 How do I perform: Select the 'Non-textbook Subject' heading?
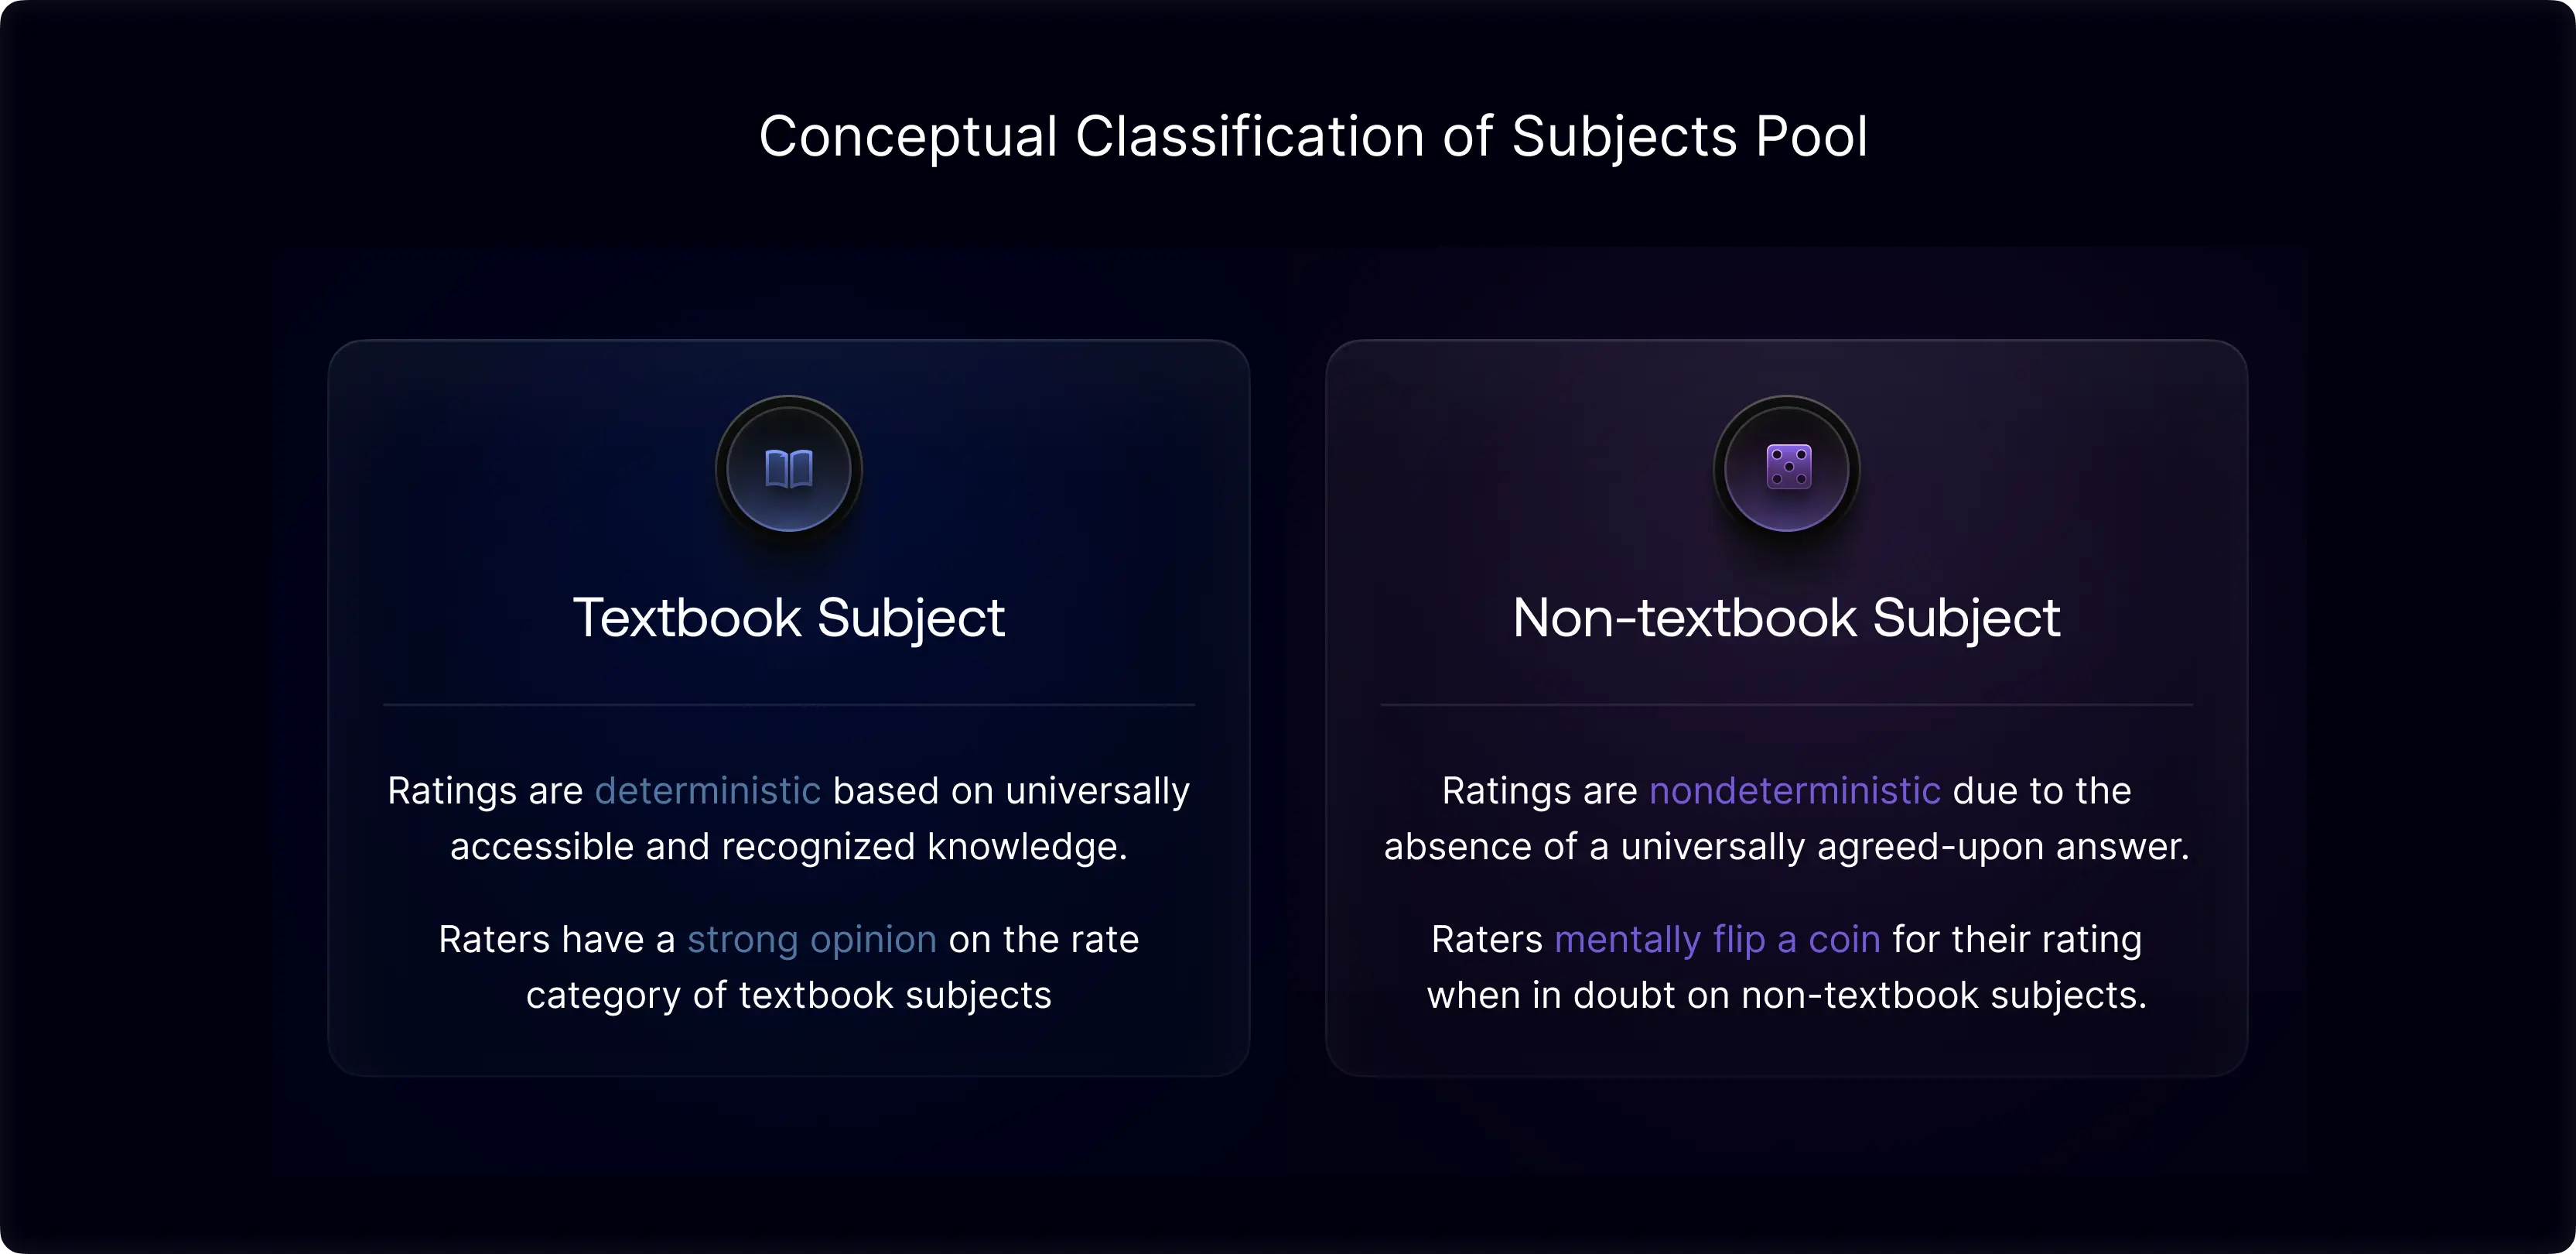coord(1786,618)
